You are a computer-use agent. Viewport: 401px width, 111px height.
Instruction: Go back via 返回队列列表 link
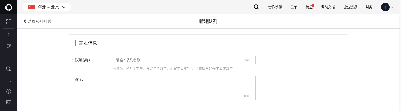pyautogui.click(x=37, y=21)
